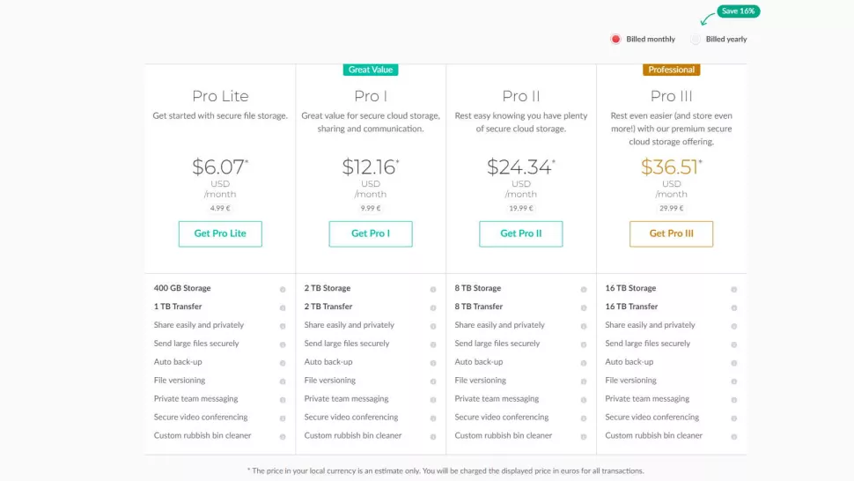Click the Get Pro I button
Viewport: 854px width, 481px height.
tap(371, 233)
